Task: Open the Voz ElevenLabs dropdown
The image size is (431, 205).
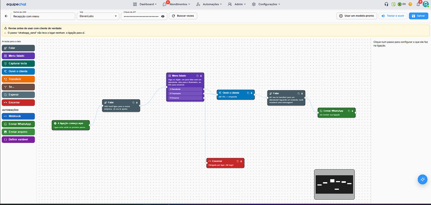Action: coord(98,16)
